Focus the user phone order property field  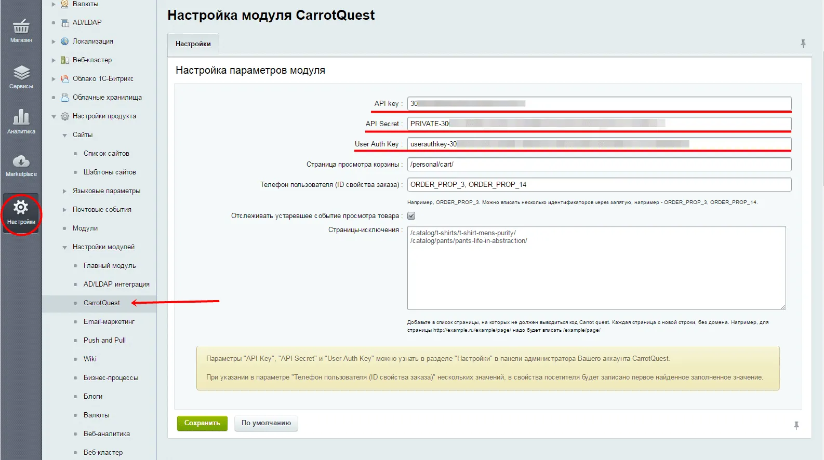click(599, 184)
